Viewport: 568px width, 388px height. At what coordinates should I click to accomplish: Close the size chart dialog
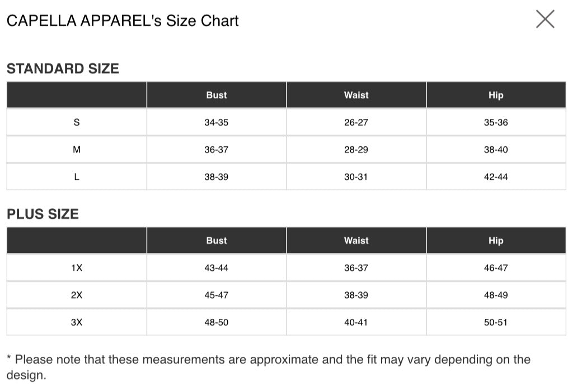[x=544, y=19]
